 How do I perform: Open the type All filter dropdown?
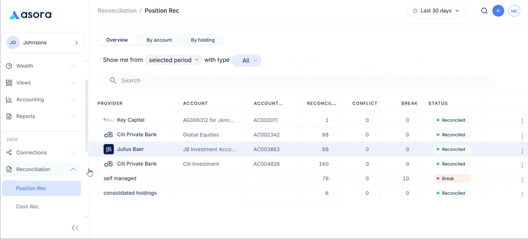(x=246, y=61)
